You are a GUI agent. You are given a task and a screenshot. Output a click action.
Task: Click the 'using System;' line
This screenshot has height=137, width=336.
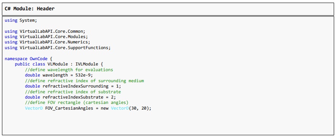(x=21, y=21)
